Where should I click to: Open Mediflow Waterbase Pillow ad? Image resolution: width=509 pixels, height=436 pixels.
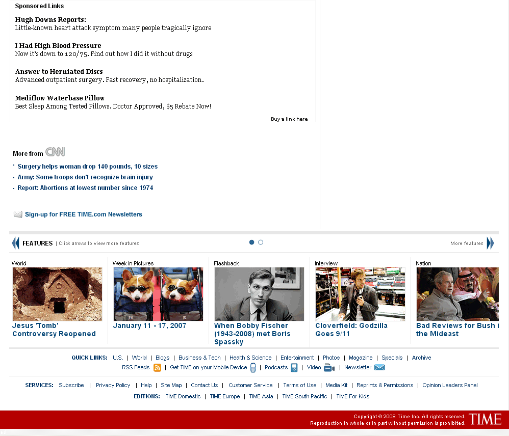(x=60, y=98)
